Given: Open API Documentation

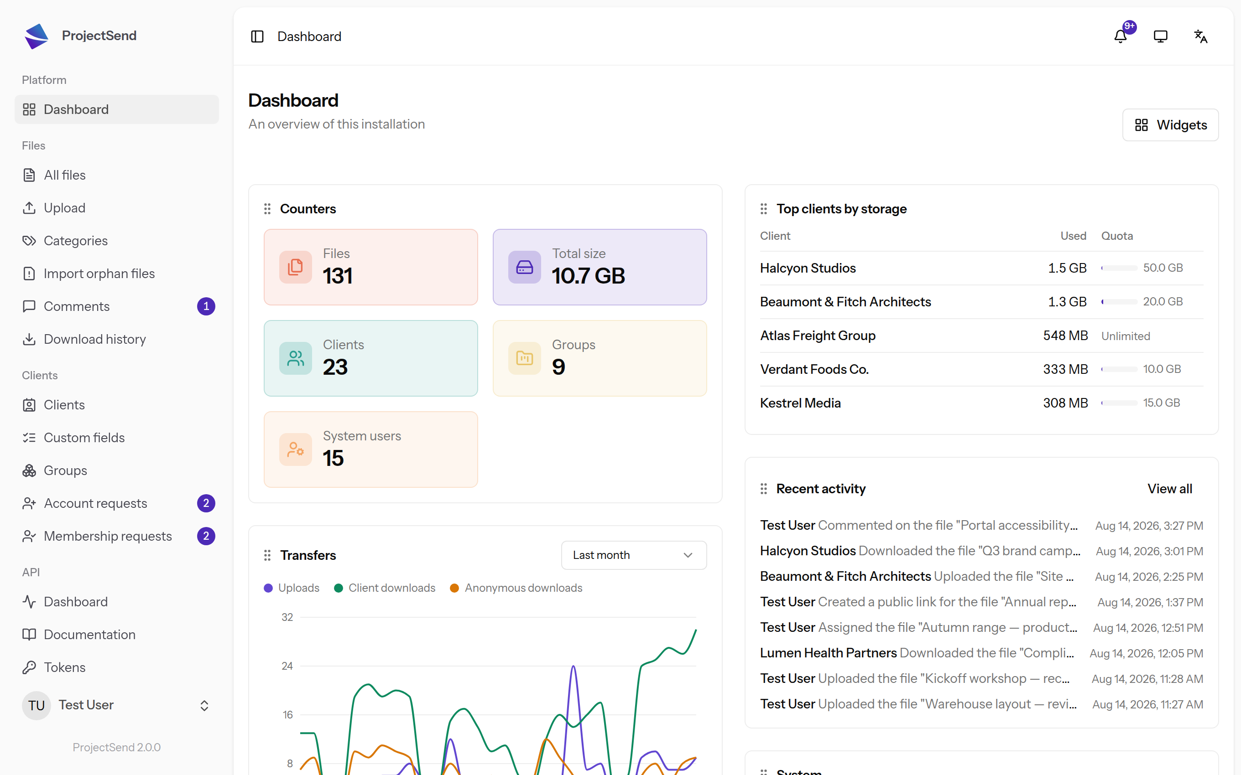Looking at the screenshot, I should [117, 635].
